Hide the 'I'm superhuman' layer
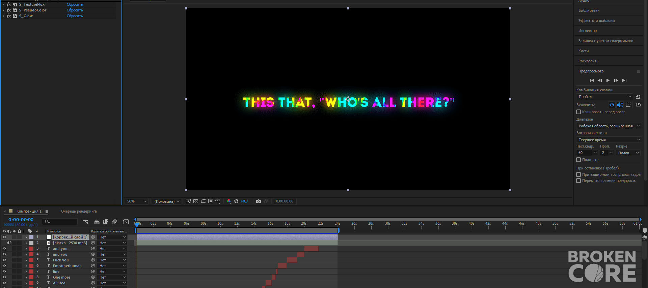 coord(4,266)
